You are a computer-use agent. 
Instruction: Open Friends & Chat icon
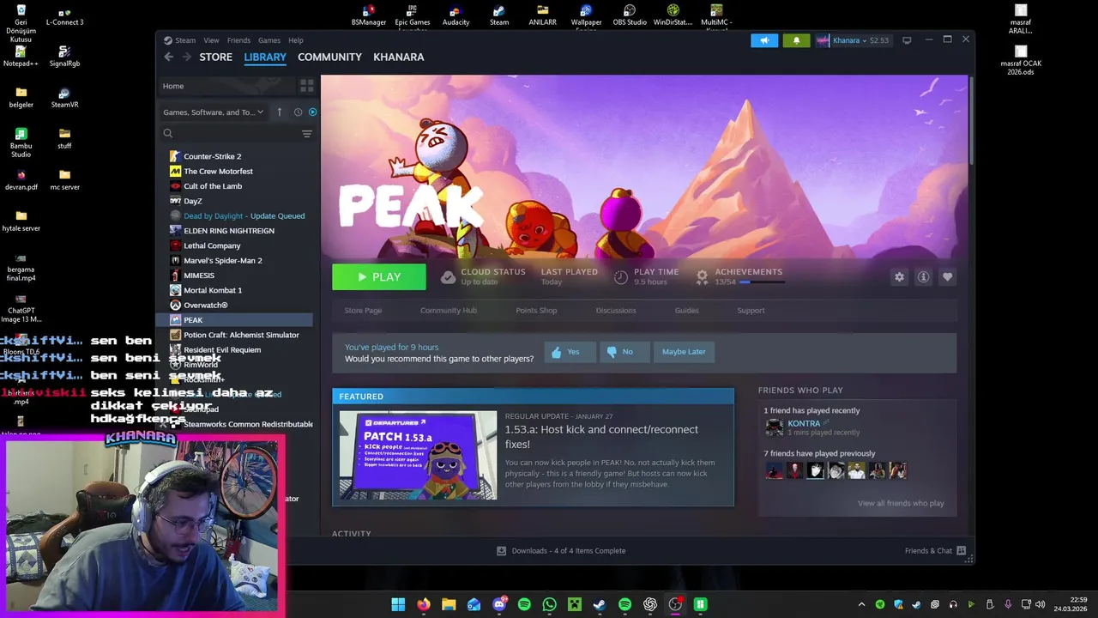point(961,551)
